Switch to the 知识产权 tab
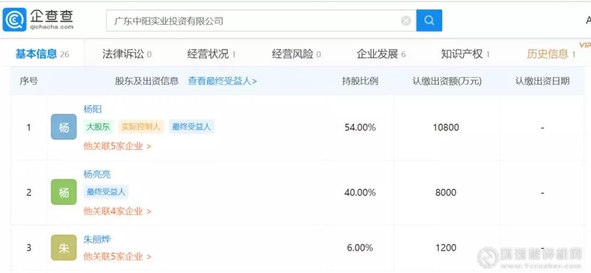The image size is (591, 273). 465,54
